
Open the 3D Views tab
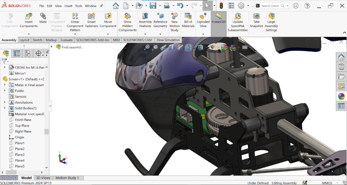point(43,178)
